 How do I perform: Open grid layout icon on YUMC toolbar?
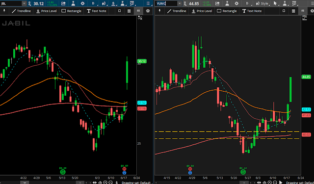coord(293,11)
